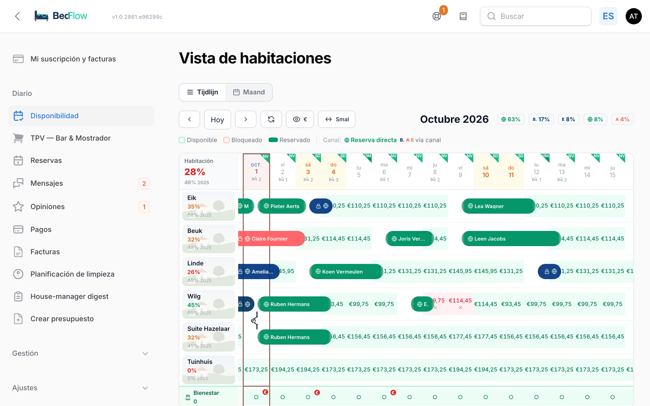Click the Hoy button
This screenshot has width=650, height=406.
pos(217,120)
